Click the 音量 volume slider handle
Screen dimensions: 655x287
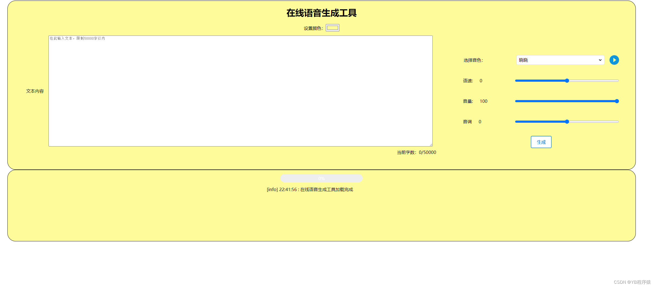click(617, 101)
